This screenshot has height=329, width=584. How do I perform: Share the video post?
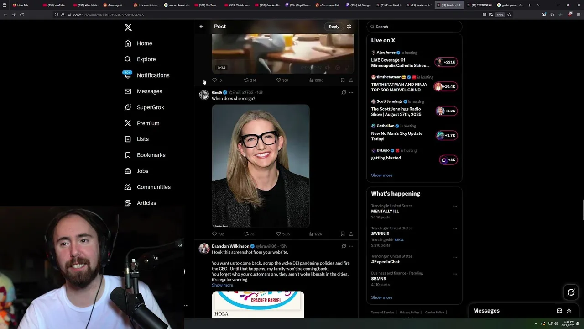click(351, 80)
